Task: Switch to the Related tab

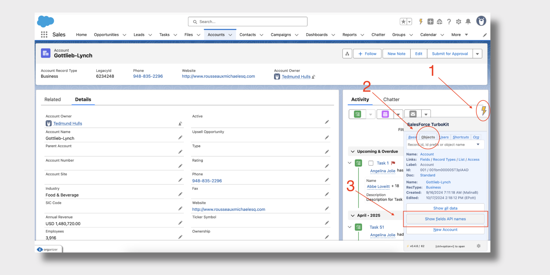Action: [x=52, y=99]
